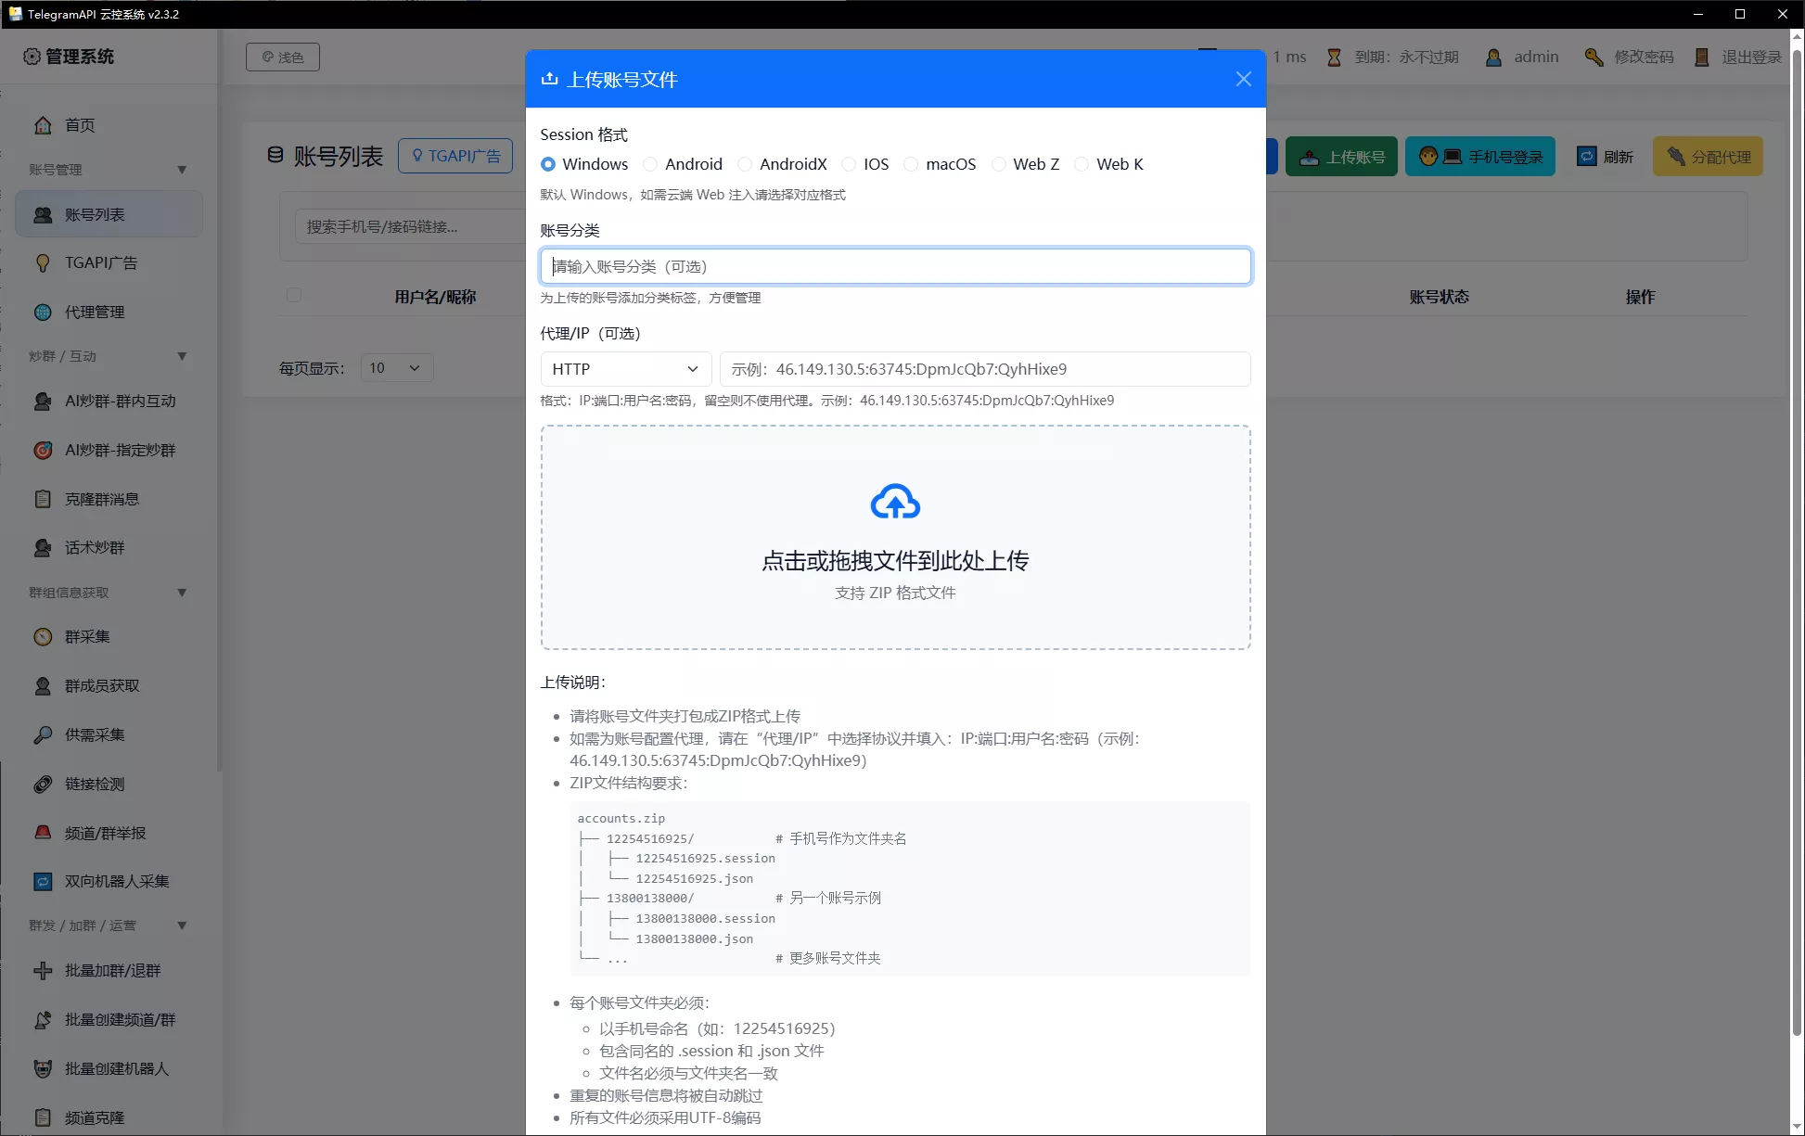Image resolution: width=1805 pixels, height=1136 pixels.
Task: Click the 点击或拖拽文件到此处上传 drop zone
Action: pos(895,538)
